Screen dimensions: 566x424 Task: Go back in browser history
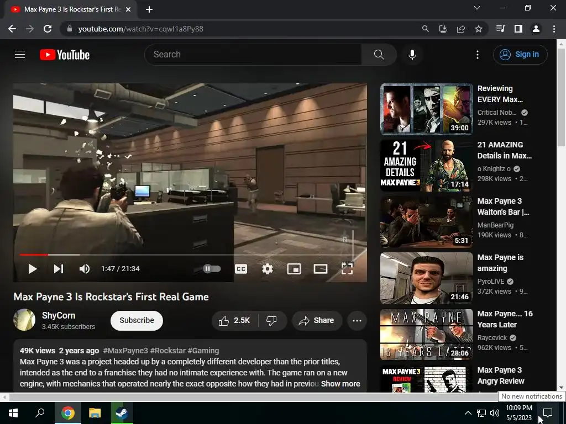click(x=12, y=29)
